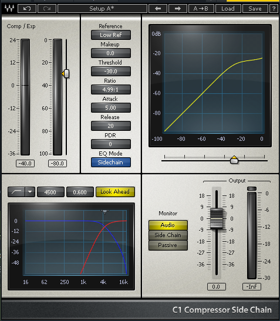280x321 pixels.
Task: Open the filter type dropdown arrow
Action: [x=30, y=192]
